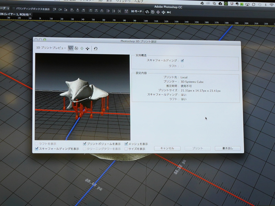The width and height of the screenshot is (275, 206).
Task: Align top edges in options bar
Action: tap(55, 10)
